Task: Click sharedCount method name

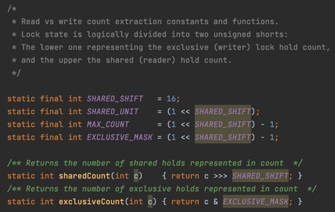Action: (84, 176)
